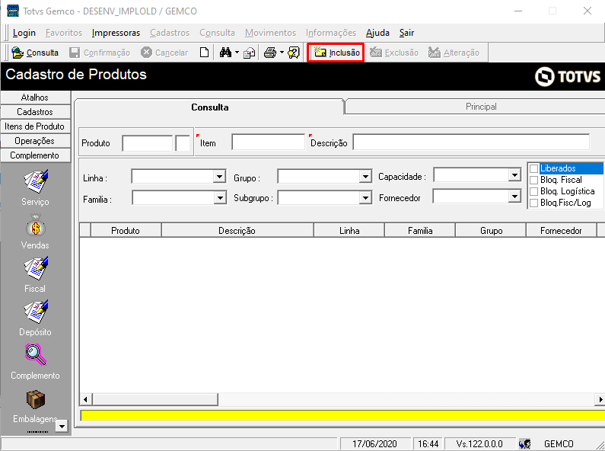The height and width of the screenshot is (451, 605).
Task: Click the Cadastros sidebar button
Action: 35,112
